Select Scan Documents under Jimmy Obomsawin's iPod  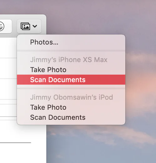[71, 117]
